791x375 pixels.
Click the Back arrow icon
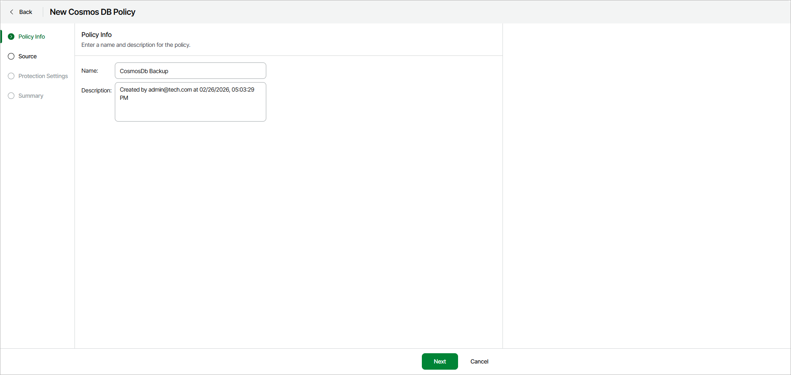12,12
